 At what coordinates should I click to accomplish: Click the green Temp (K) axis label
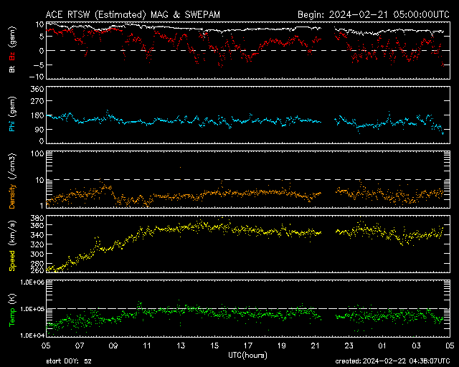pos(12,310)
